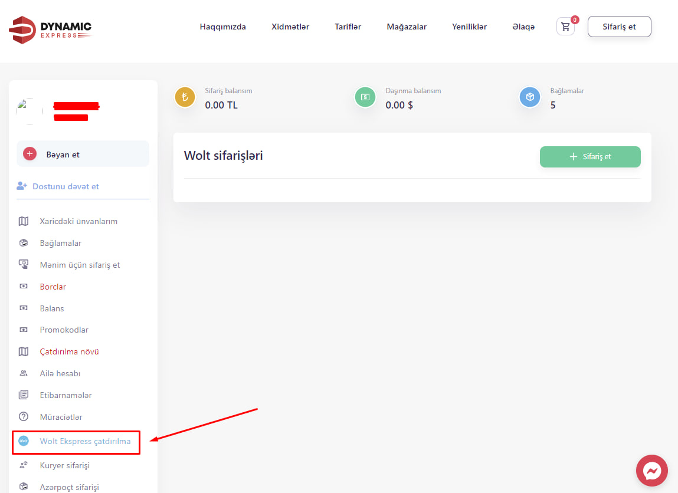Open the Borclar sidebar item
The width and height of the screenshot is (678, 493).
[x=53, y=287]
